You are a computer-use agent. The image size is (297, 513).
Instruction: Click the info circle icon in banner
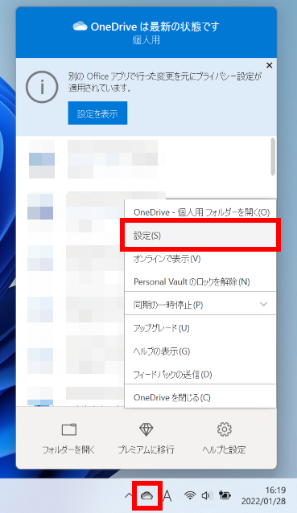coord(42,87)
